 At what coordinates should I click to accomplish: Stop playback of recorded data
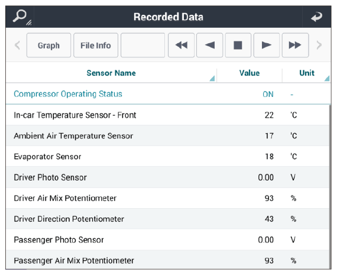coord(238,45)
